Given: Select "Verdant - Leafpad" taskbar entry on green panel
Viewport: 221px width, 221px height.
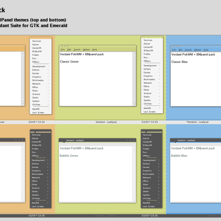Looking at the screenshot, I should click(106, 122).
